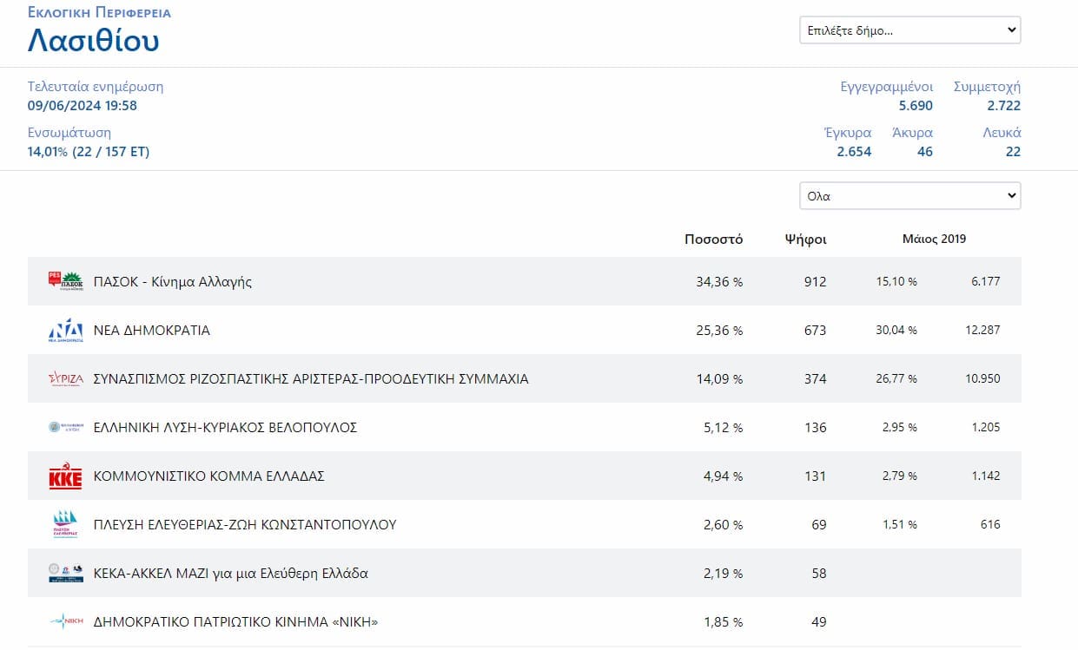Click ΚΕΚΑ-ΑΚΚΕΛ's vote count 58
This screenshot has width=1078, height=650.
pos(819,574)
